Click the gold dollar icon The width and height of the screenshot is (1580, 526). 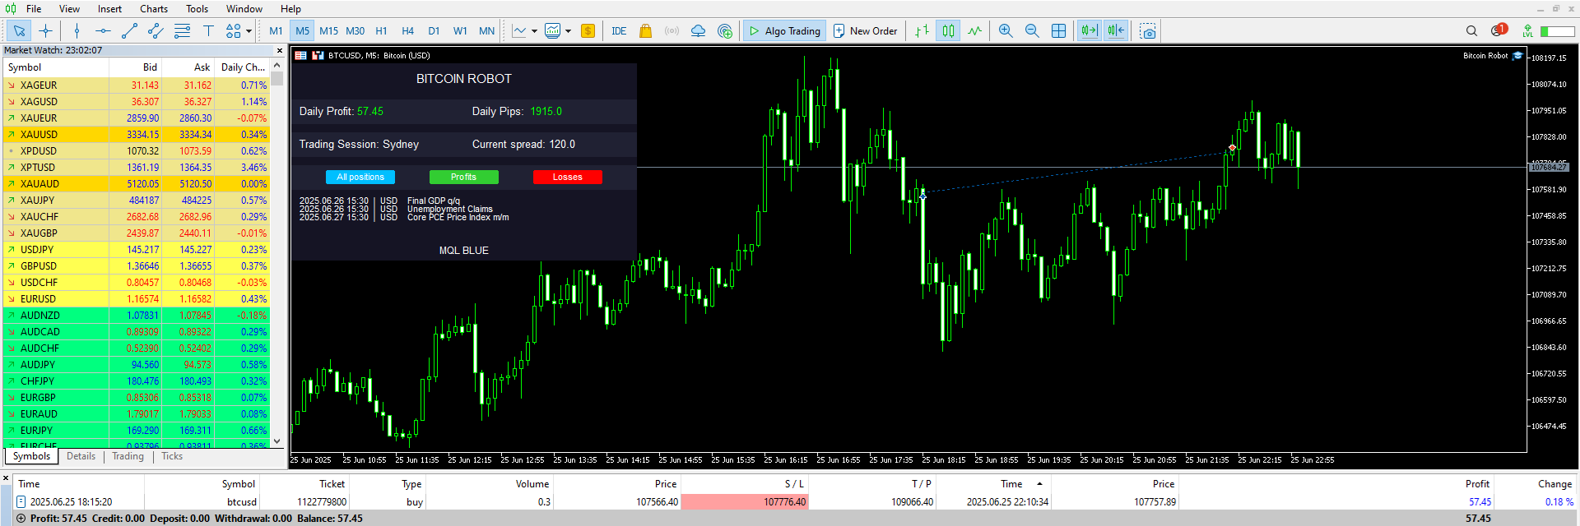(588, 31)
